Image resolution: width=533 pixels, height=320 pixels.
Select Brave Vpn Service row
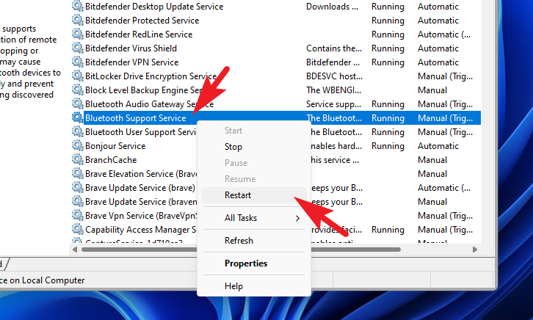141,215
